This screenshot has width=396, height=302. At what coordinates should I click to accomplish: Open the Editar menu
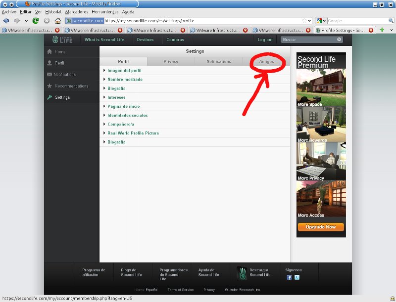26,12
